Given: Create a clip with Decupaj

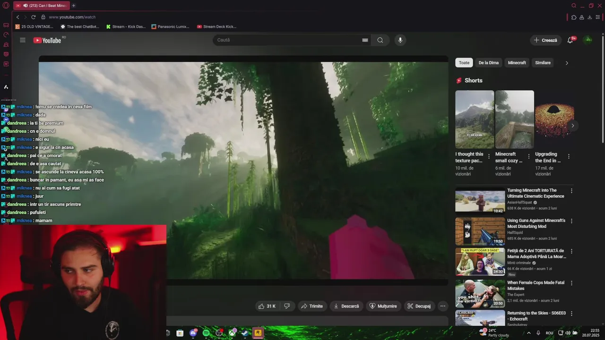Looking at the screenshot, I should pos(419,306).
